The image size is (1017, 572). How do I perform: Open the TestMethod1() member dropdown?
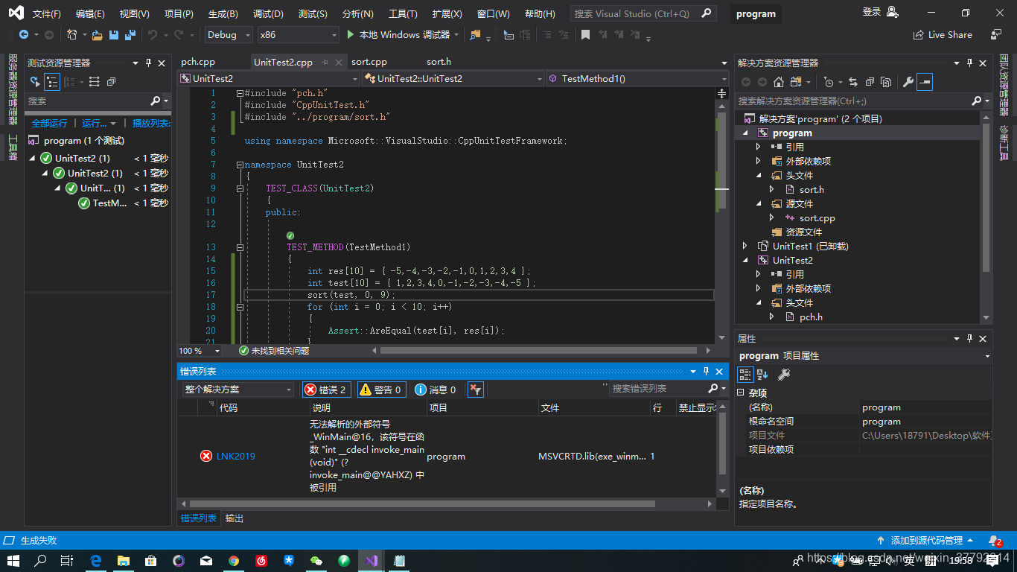(638, 78)
